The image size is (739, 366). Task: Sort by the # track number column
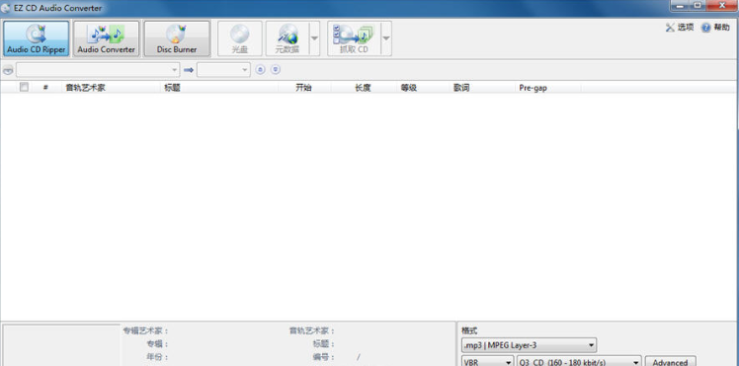point(45,88)
